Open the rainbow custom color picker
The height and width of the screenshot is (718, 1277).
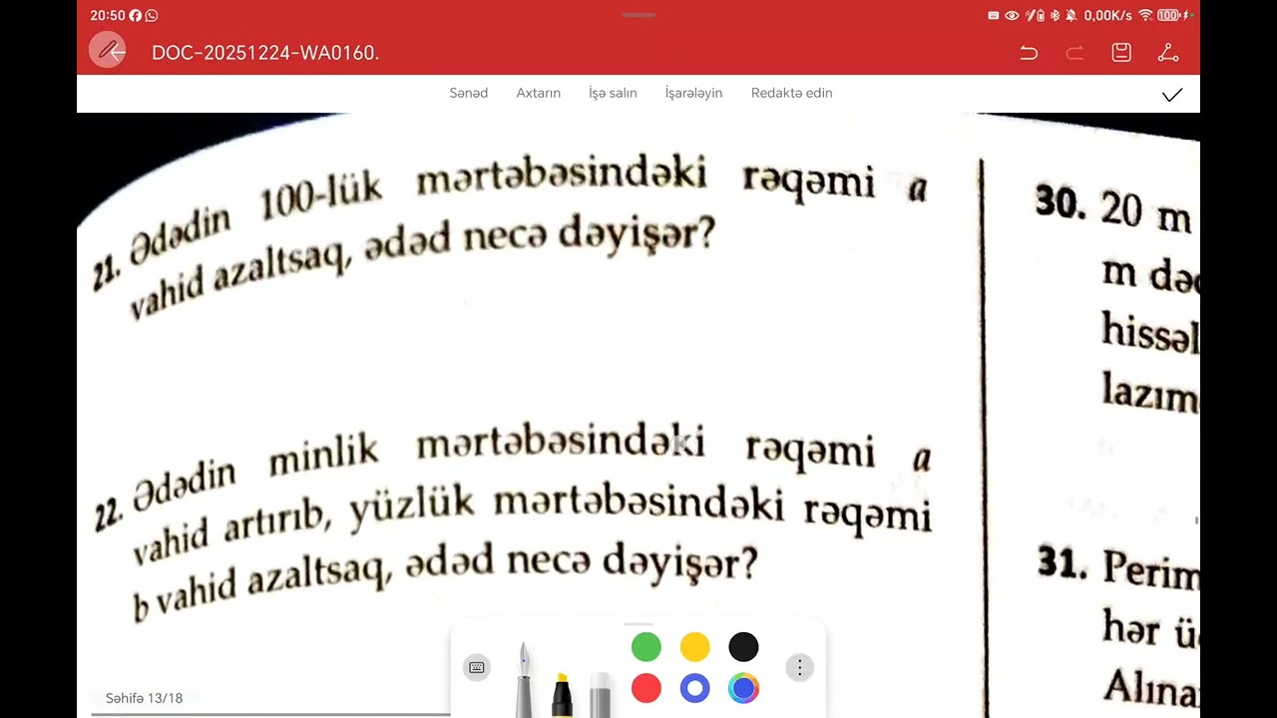click(743, 688)
